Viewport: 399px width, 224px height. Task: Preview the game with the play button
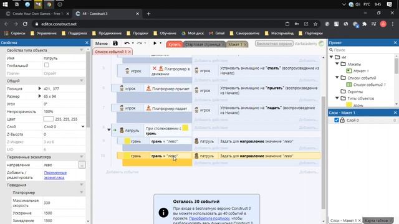[155, 44]
